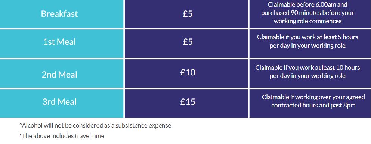Screen dimensions: 371x144
Task: Click 'purchased 90 minutes before' text line
Action: [x=307, y=13]
